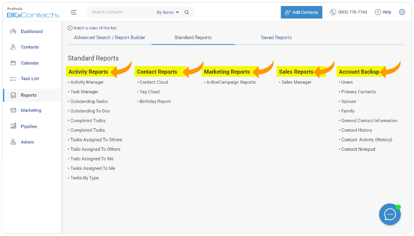Open the Users backup report
This screenshot has height=236, width=414.
point(346,82)
